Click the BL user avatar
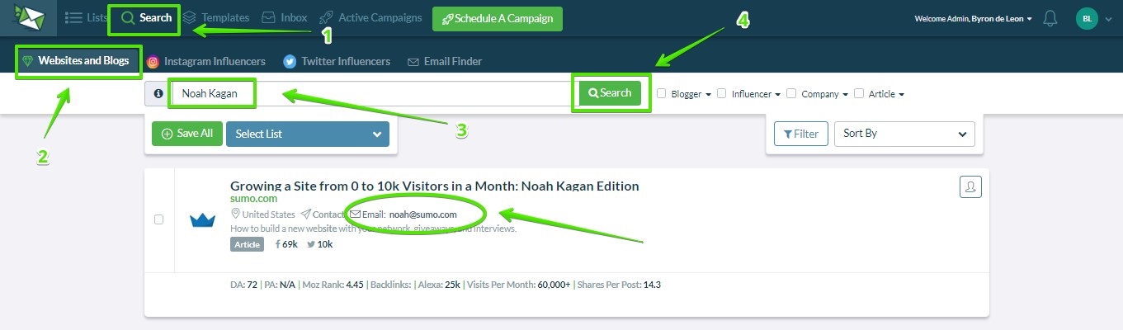 [x=1088, y=18]
